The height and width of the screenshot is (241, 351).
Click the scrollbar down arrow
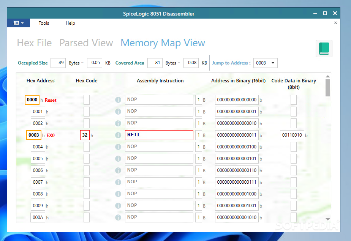pyautogui.click(x=327, y=219)
